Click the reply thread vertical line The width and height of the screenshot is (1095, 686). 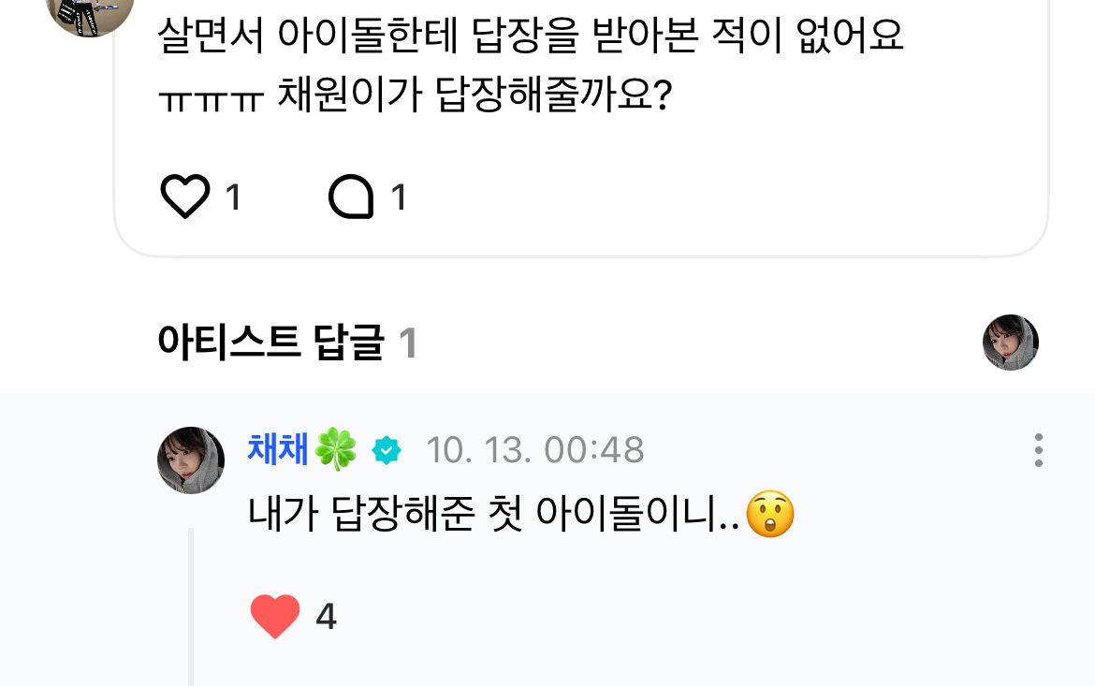pos(191,608)
